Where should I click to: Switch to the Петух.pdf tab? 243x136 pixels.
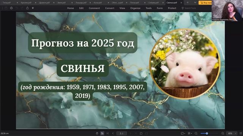tap(134, 3)
